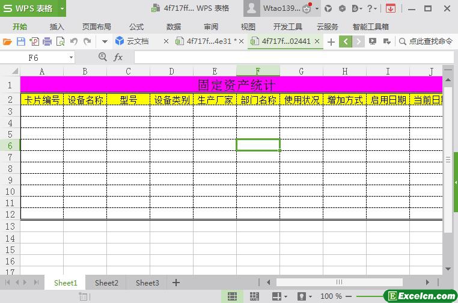Click the red download ribbon toggle icon

pos(391,8)
